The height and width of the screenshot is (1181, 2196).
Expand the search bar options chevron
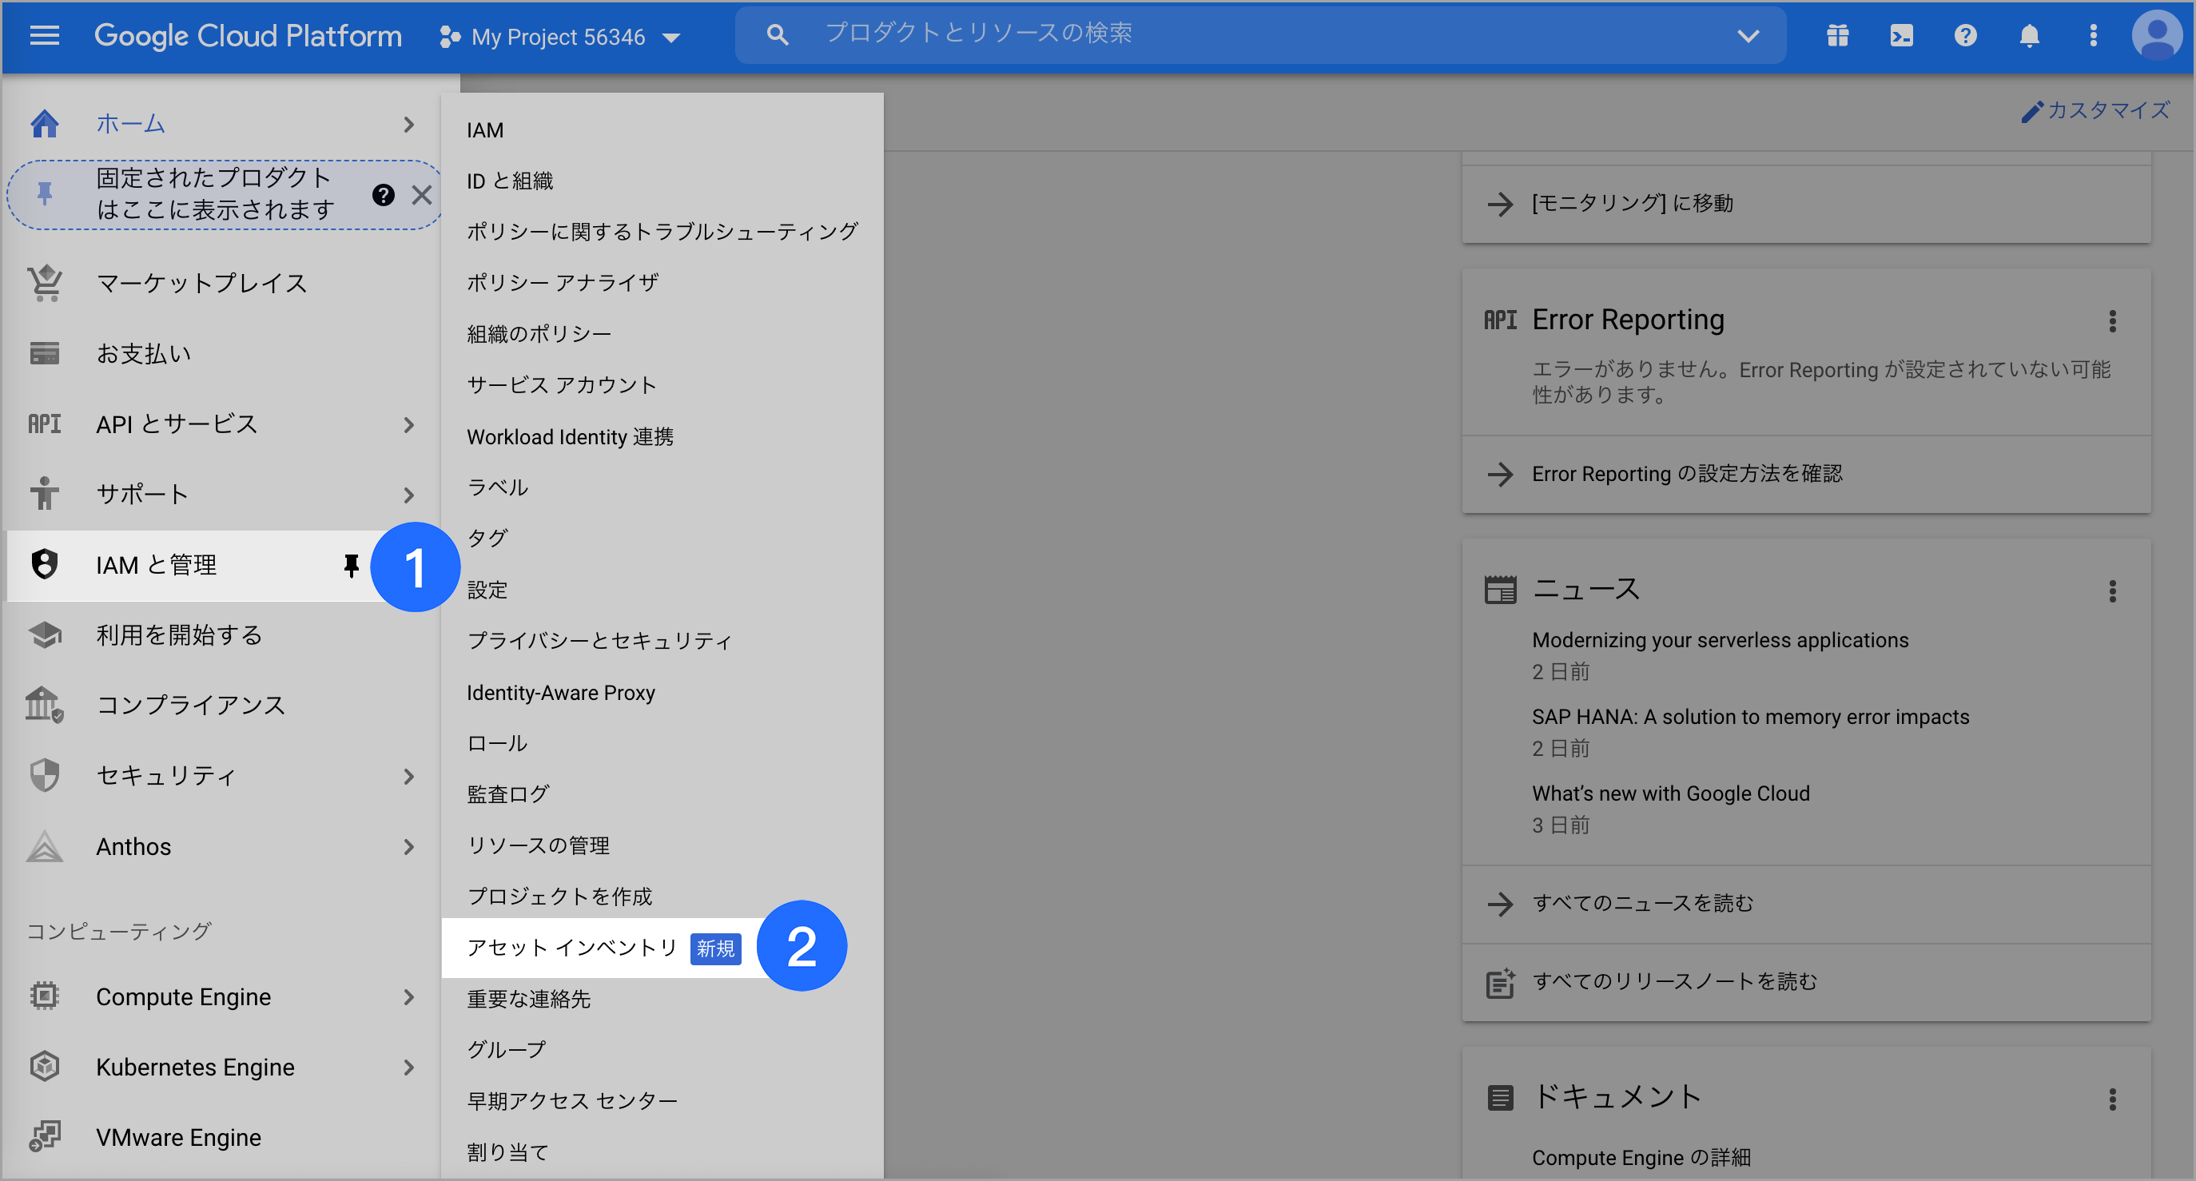click(x=1748, y=36)
